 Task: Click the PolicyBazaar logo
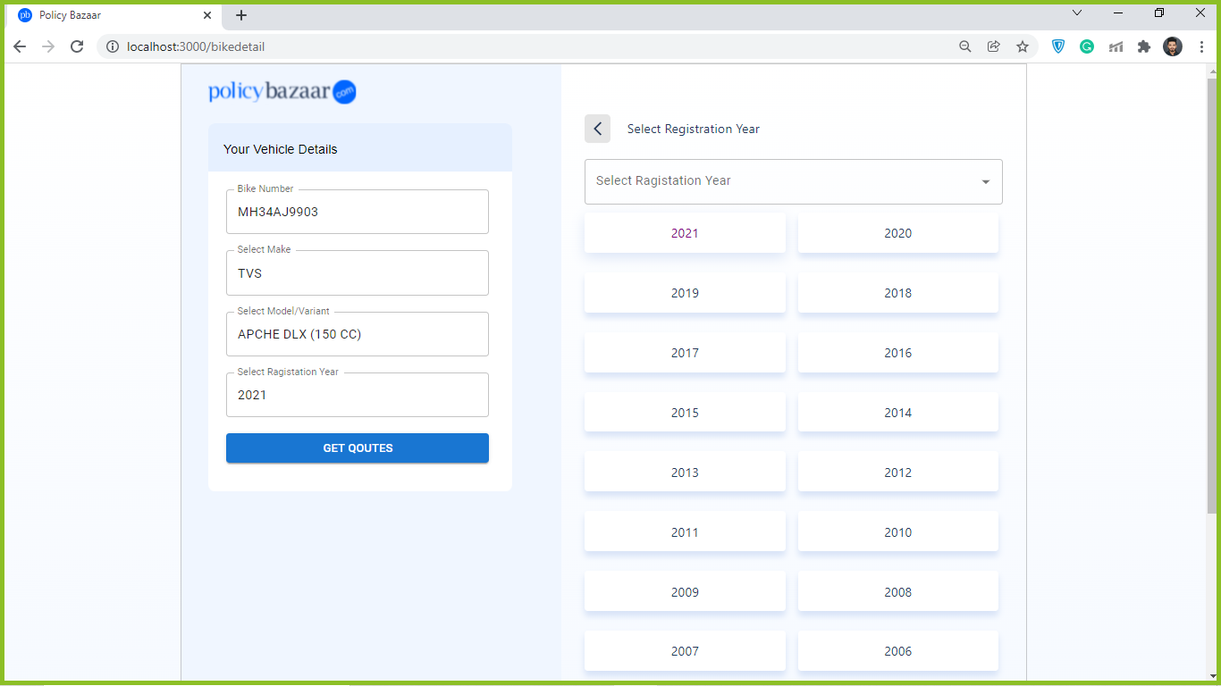282,91
